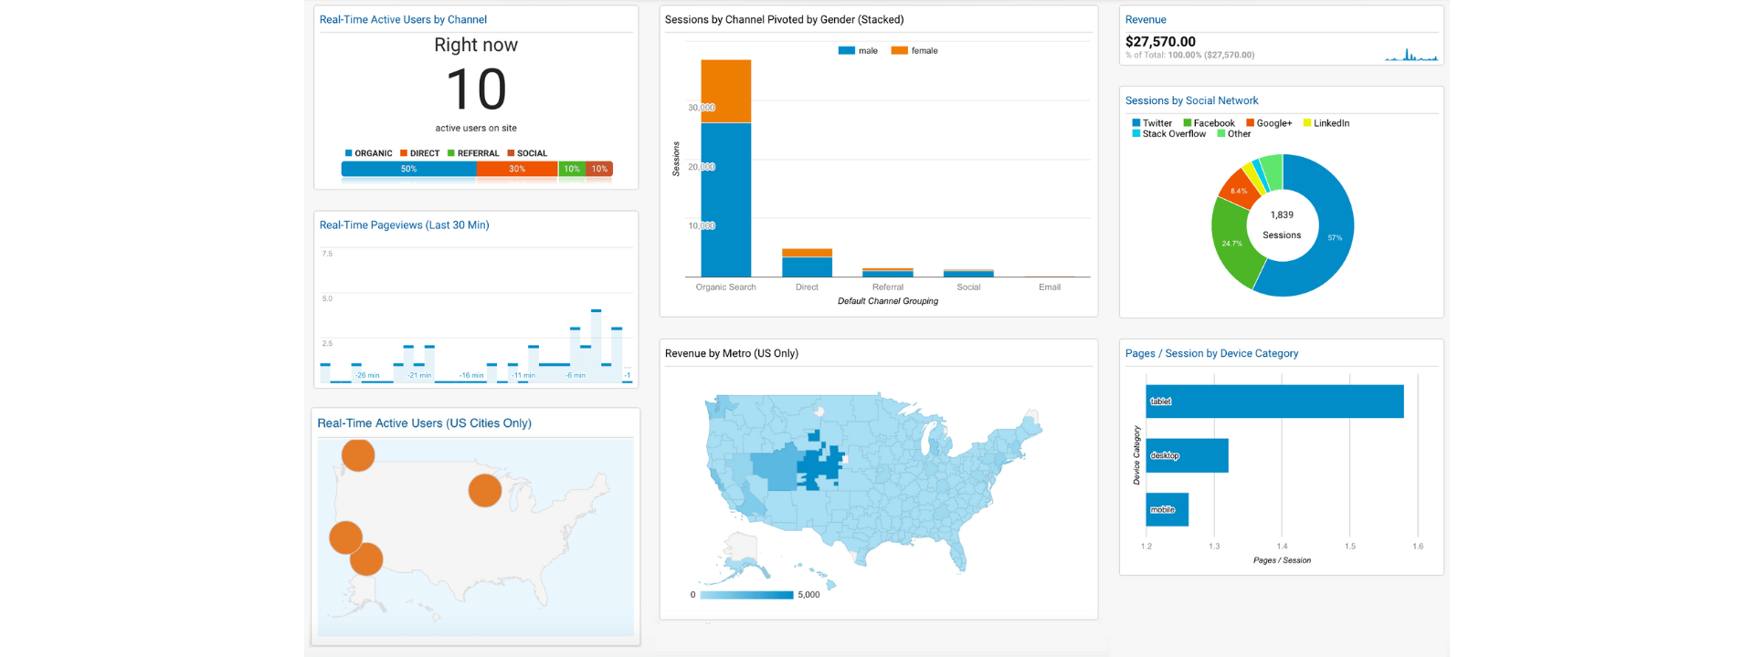
Task: Click the Email axis label
Action: point(1050,287)
